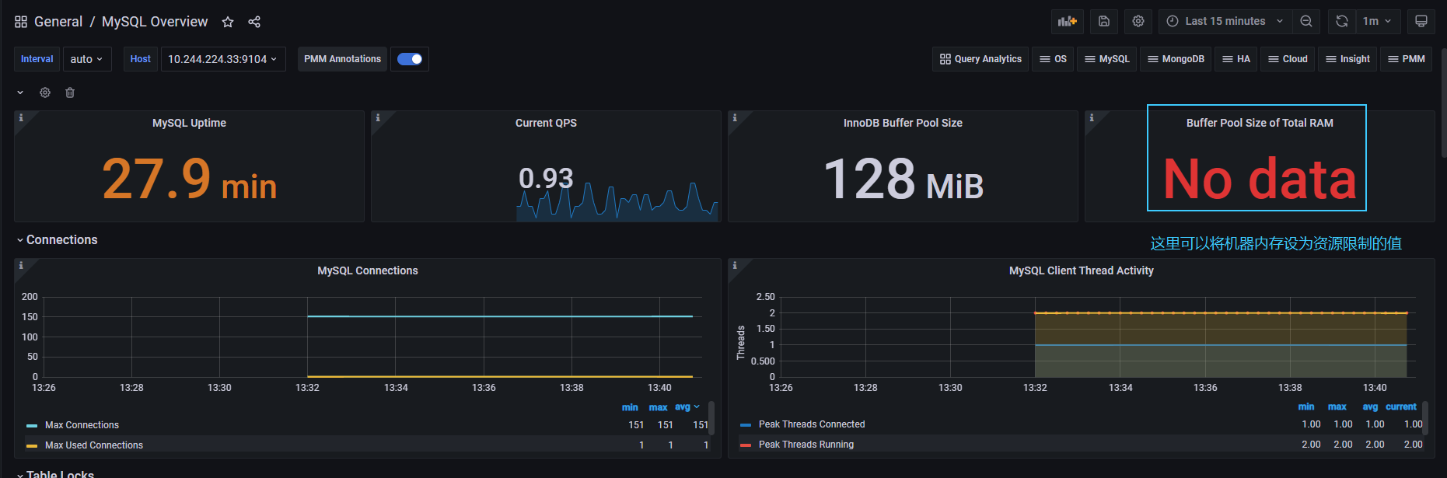Image resolution: width=1447 pixels, height=478 pixels.
Task: Sort legend by avg column chevron
Action: (x=697, y=406)
